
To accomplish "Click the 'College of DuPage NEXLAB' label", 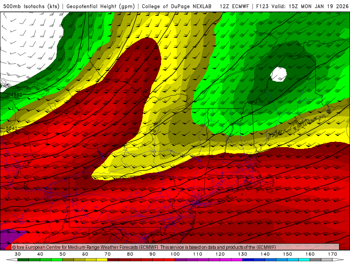I will [x=177, y=6].
